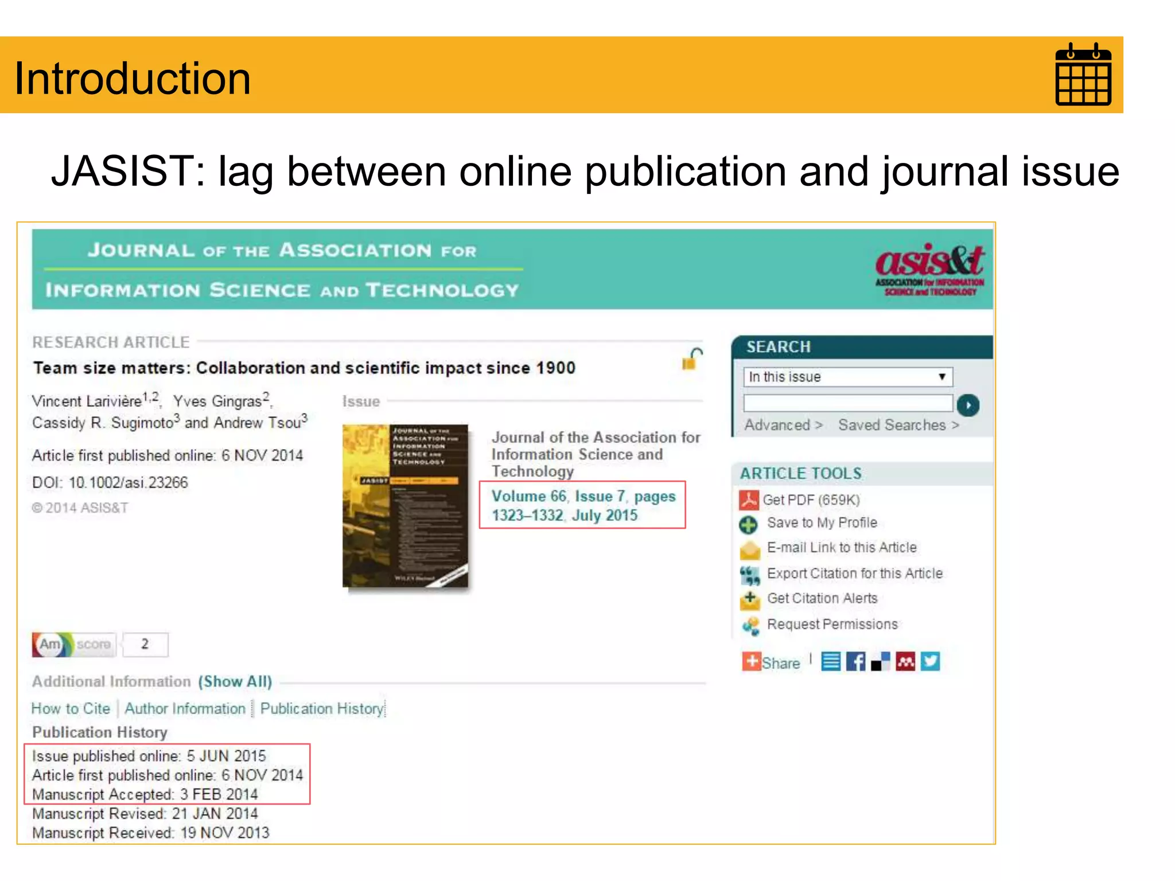Click the E-mail Link envelope icon
The width and height of the screenshot is (1175, 881).
click(749, 549)
